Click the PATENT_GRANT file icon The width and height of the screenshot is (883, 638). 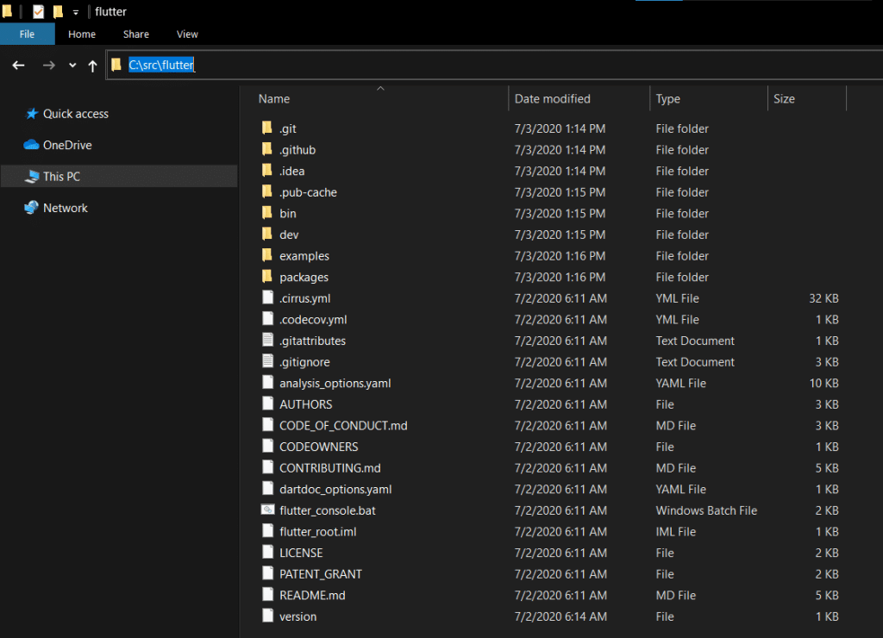(x=267, y=573)
